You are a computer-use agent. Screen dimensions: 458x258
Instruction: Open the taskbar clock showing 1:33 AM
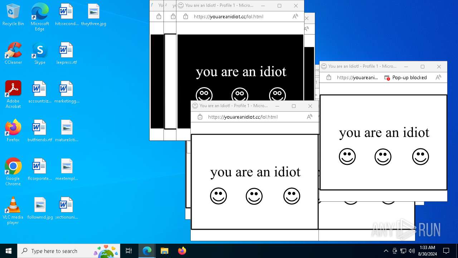(427, 251)
